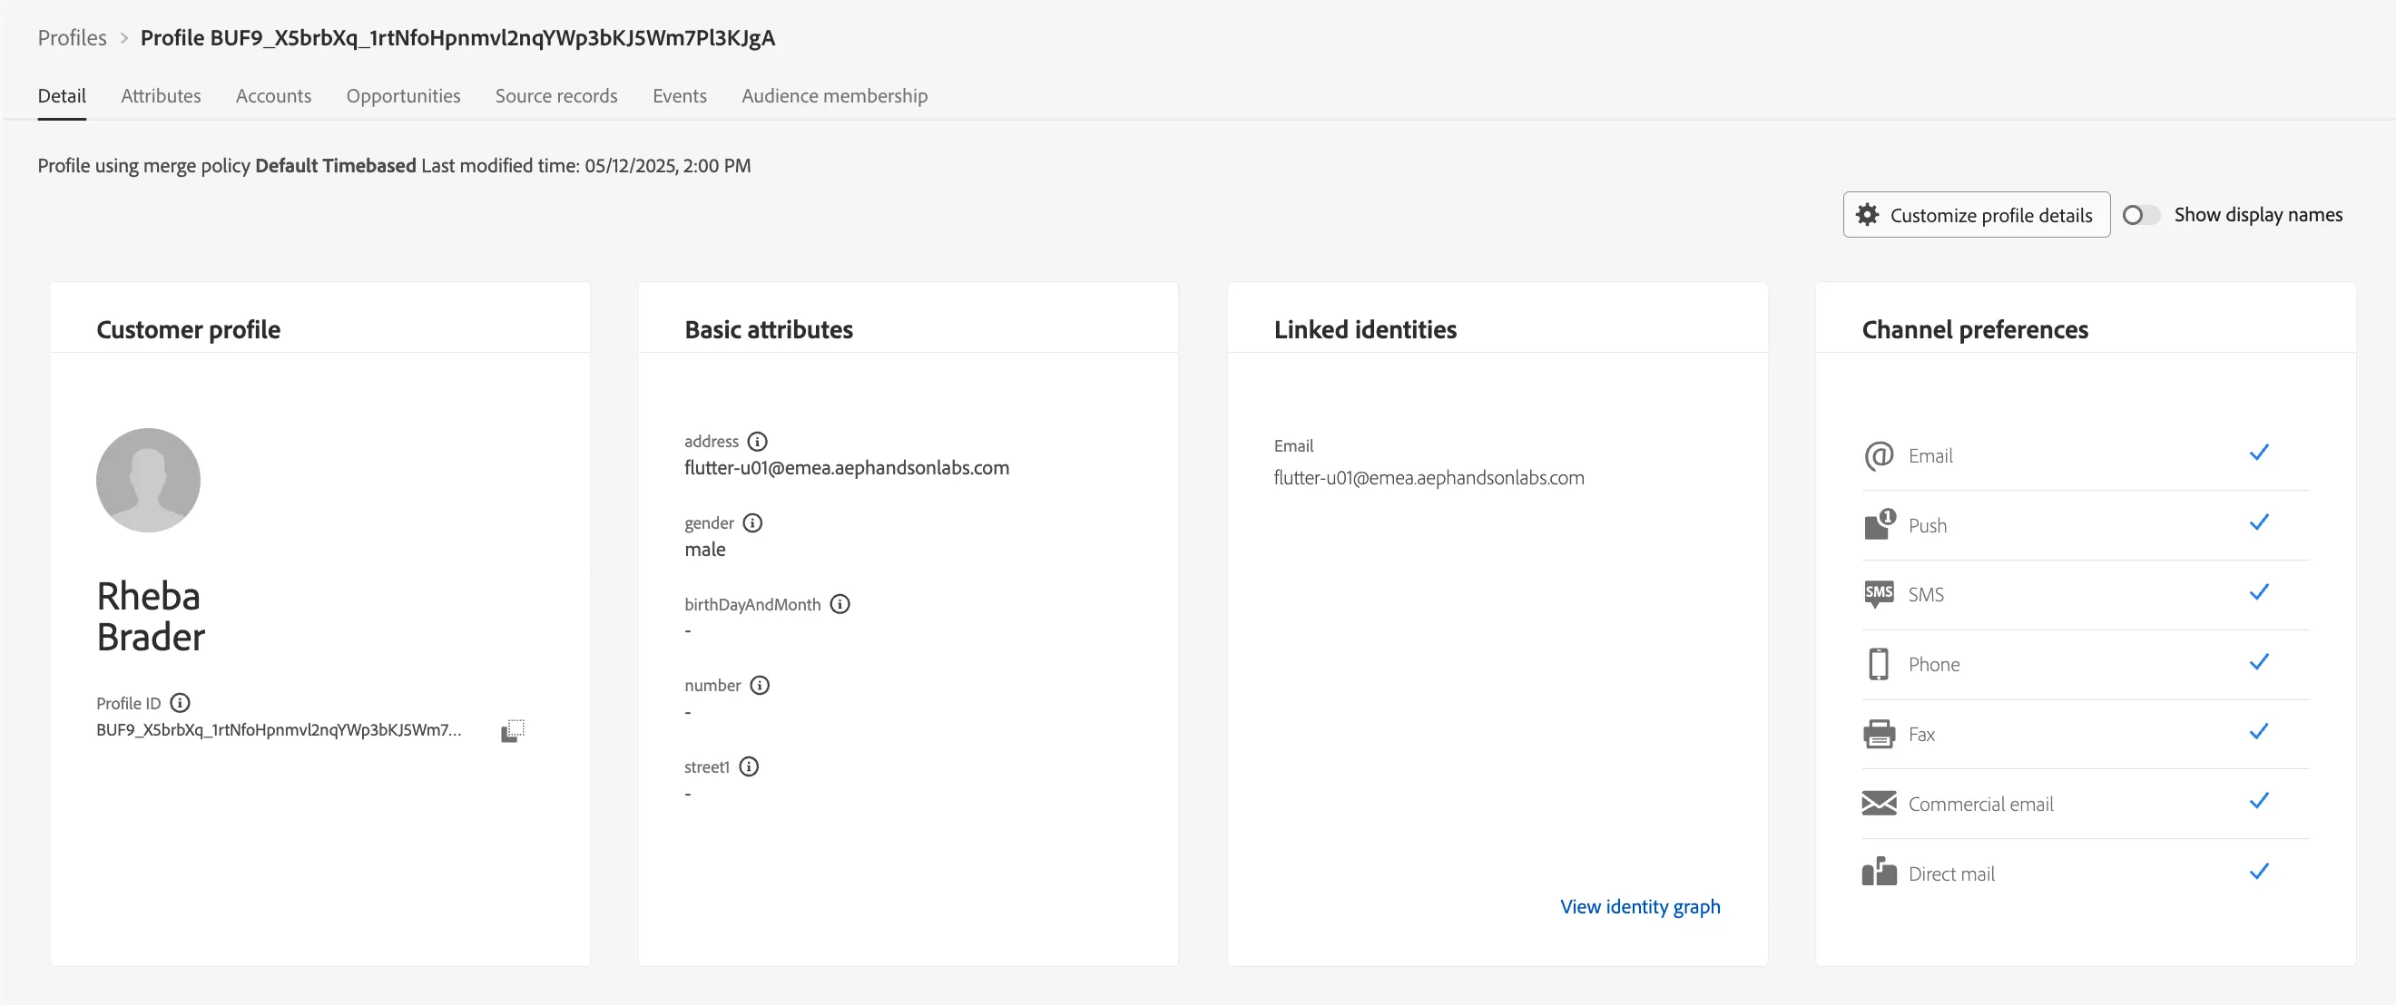Click the truncated Profile ID value
This screenshot has height=1005, width=2396.
coord(279,730)
